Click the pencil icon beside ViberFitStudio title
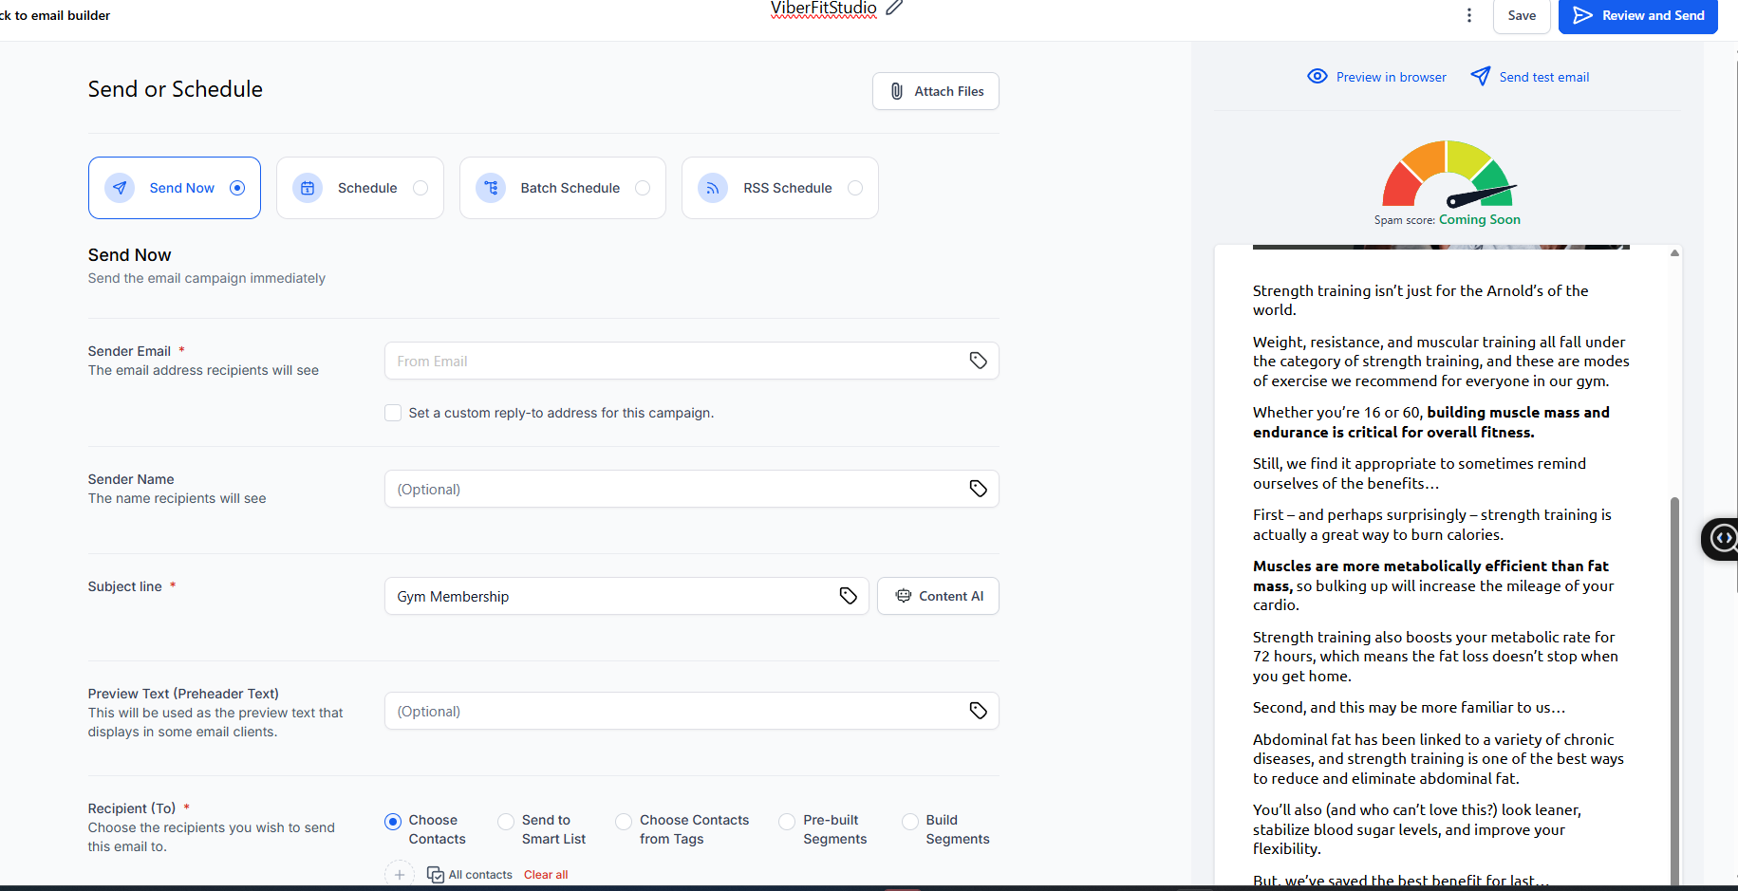Image resolution: width=1738 pixels, height=891 pixels. [894, 8]
